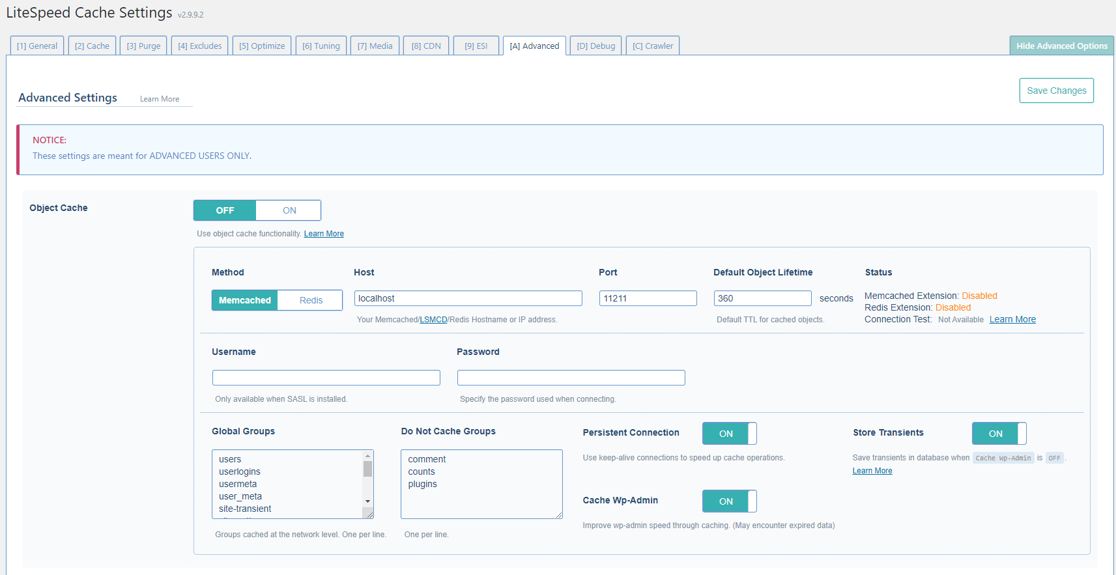Set Object Cache to OFF
Image resolution: width=1116 pixels, height=575 pixels.
(225, 210)
